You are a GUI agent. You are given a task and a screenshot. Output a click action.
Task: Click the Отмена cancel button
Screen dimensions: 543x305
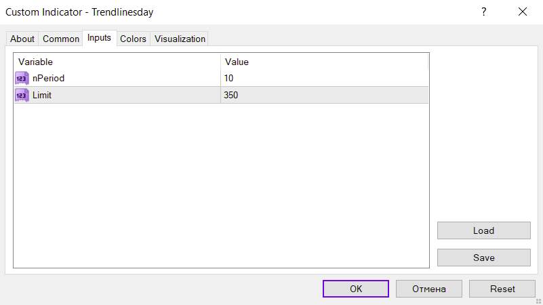click(x=429, y=289)
